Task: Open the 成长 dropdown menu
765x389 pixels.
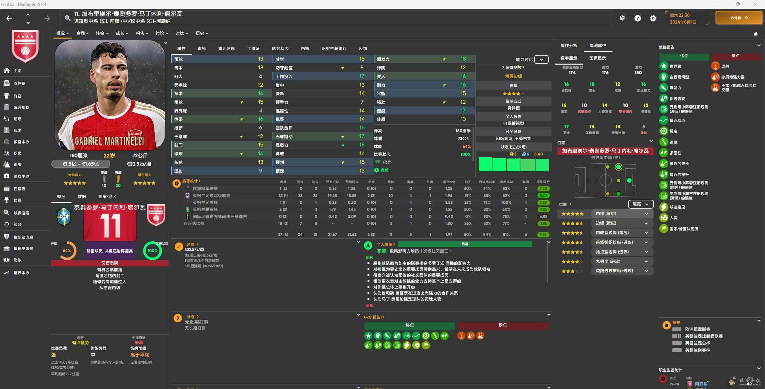Action: (x=122, y=33)
